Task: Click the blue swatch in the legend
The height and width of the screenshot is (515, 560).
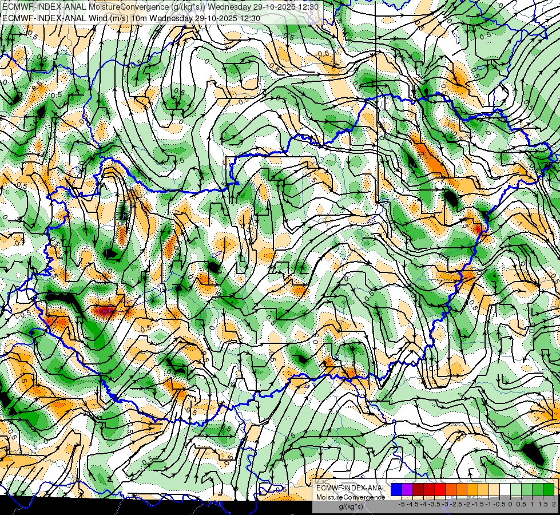Action: coord(396,489)
